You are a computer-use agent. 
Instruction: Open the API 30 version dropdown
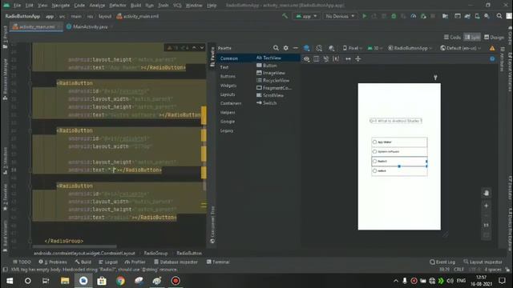pyautogui.click(x=375, y=48)
